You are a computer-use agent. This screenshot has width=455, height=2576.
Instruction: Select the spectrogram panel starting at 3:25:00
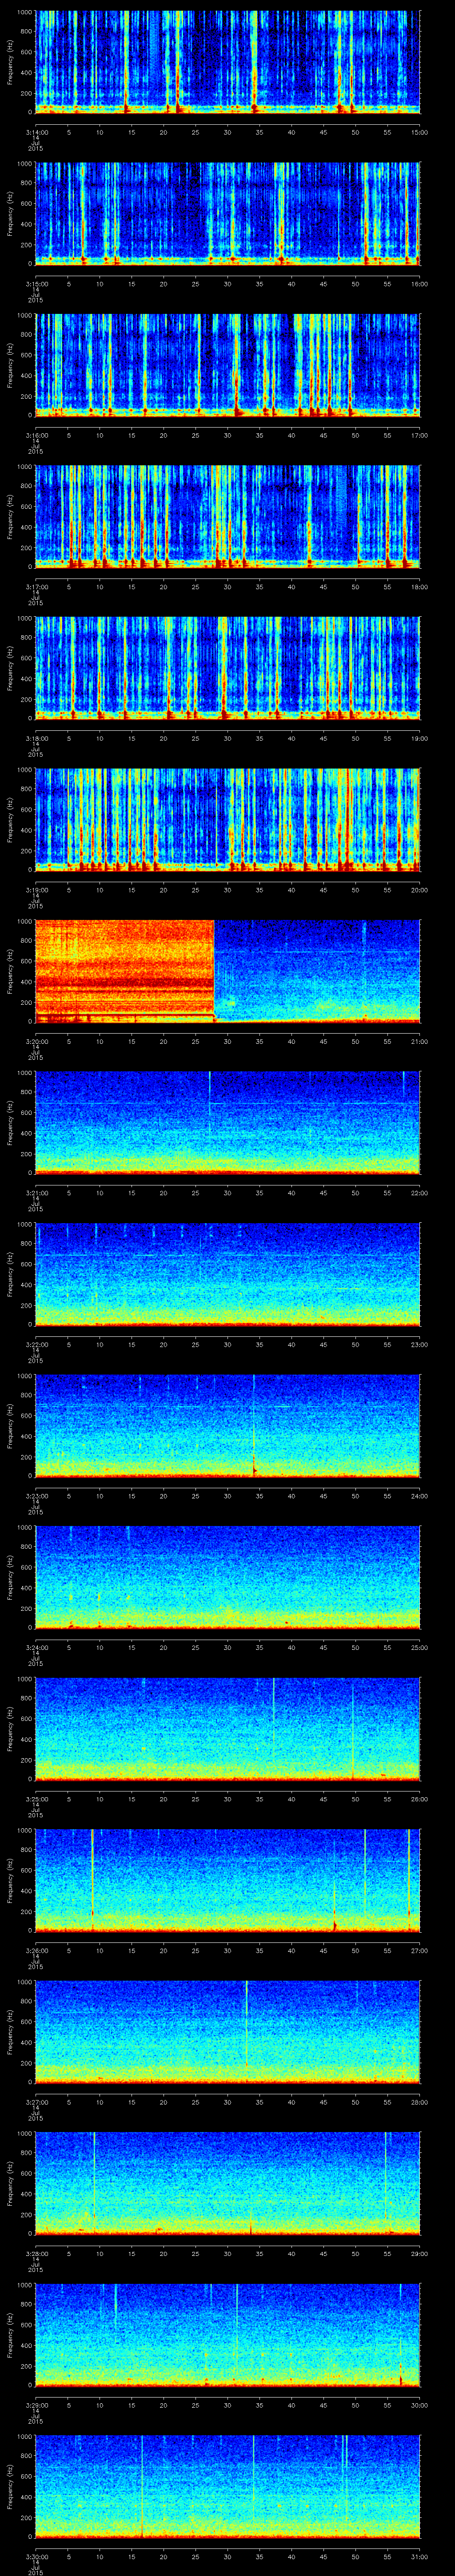tap(228, 1728)
